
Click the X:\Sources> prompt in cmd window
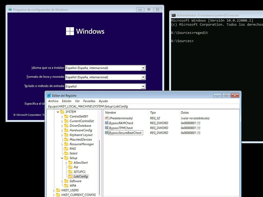tap(182, 41)
